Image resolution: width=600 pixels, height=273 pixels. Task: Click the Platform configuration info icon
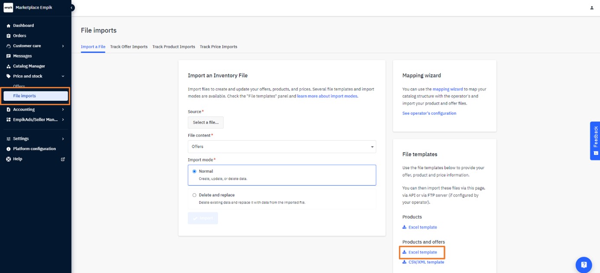[x=9, y=149]
